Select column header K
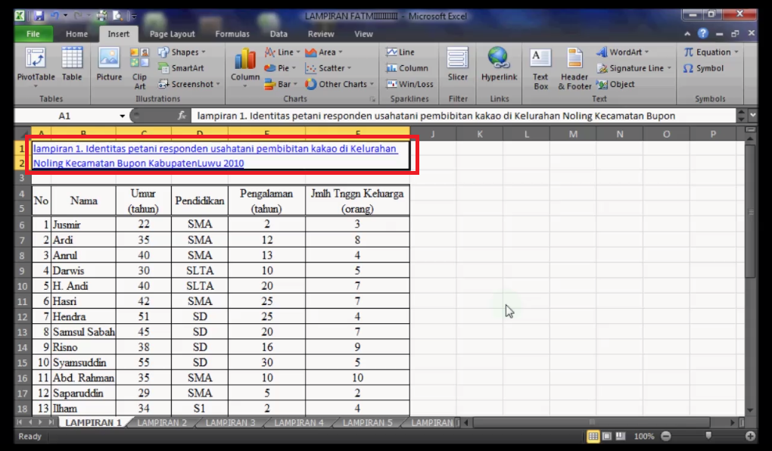Image resolution: width=772 pixels, height=451 pixels. (x=480, y=134)
